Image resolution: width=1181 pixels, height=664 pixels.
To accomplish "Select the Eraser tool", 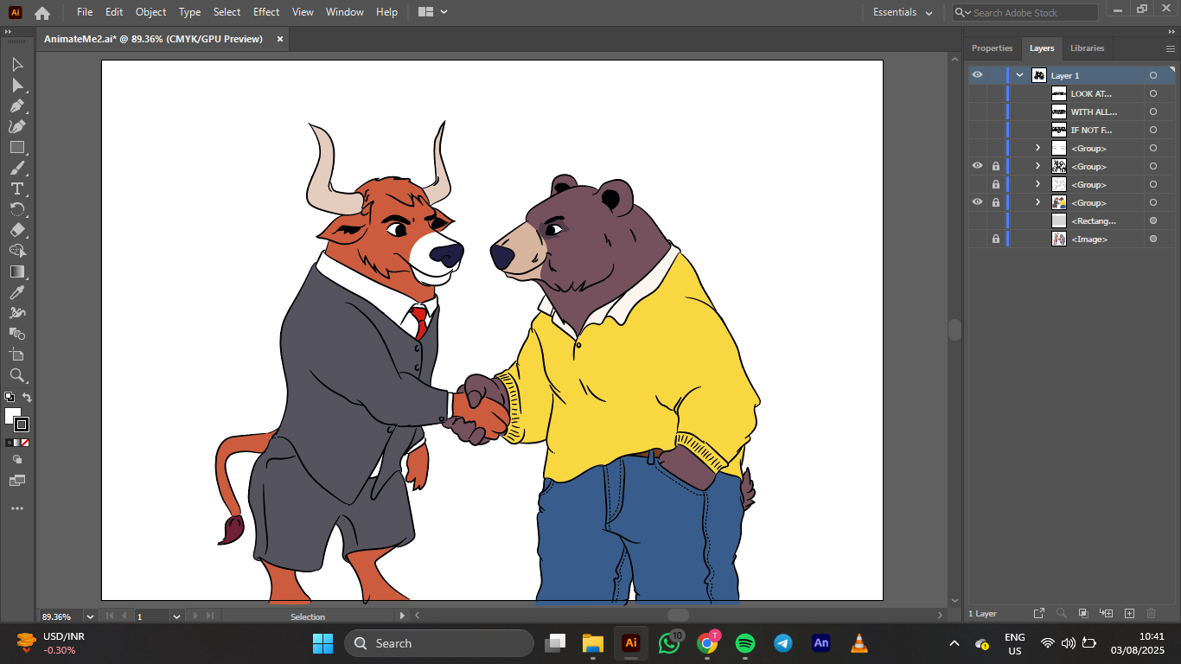I will (x=17, y=231).
